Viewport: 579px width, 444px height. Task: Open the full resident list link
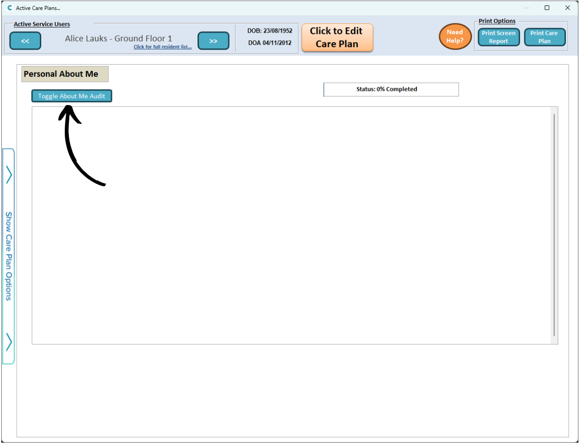pos(163,47)
